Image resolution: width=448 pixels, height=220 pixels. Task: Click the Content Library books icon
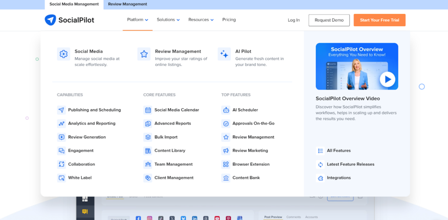[148, 151]
